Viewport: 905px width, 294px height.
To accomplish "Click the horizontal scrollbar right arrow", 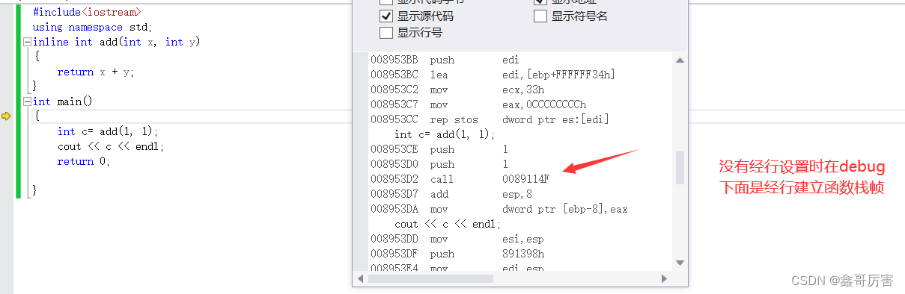I will point(664,278).
